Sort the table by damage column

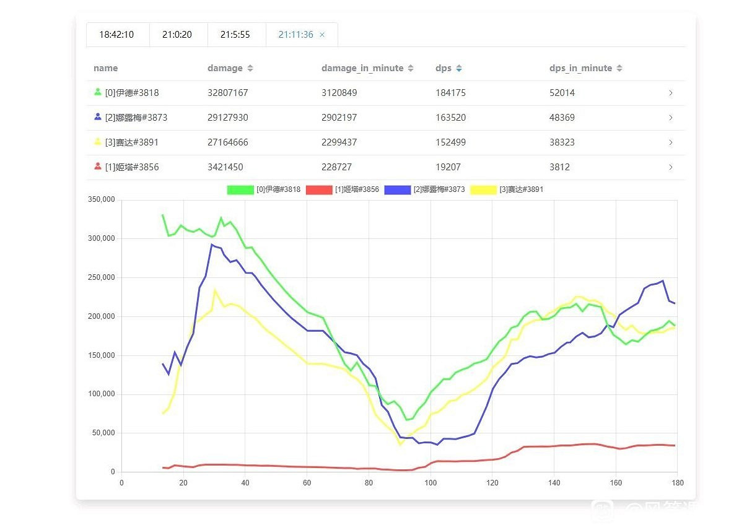coord(250,68)
